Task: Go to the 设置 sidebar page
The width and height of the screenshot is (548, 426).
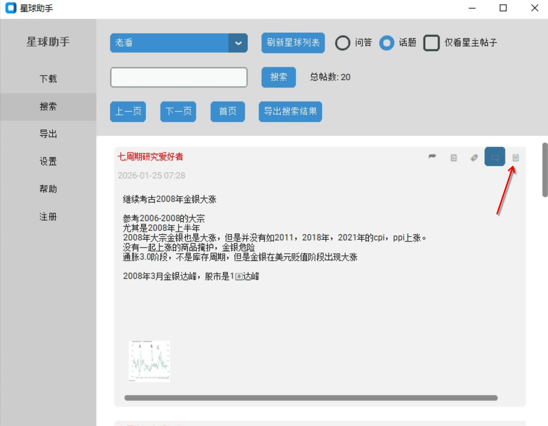Action: pos(48,161)
